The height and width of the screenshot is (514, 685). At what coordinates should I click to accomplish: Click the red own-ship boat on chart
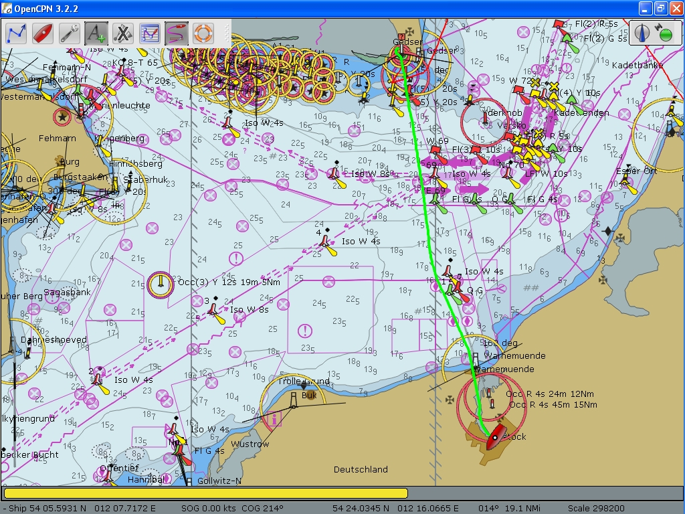(x=495, y=436)
